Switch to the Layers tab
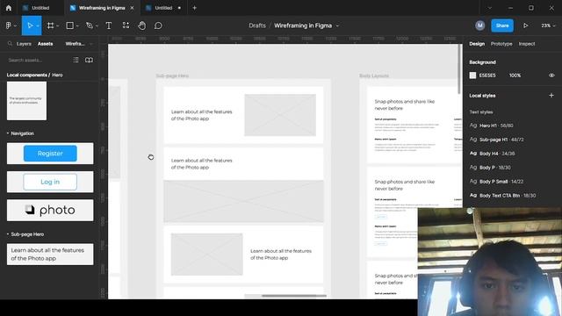Screen dimensions: 562x316 pos(24,44)
